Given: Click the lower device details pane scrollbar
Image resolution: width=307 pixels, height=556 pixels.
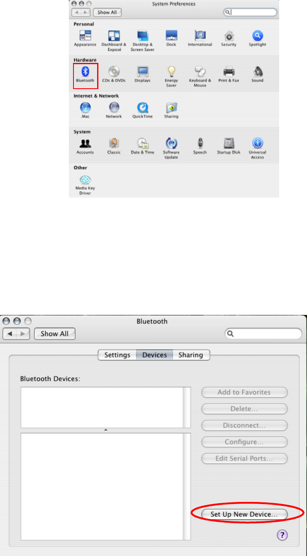Looking at the screenshot, I should (187, 486).
